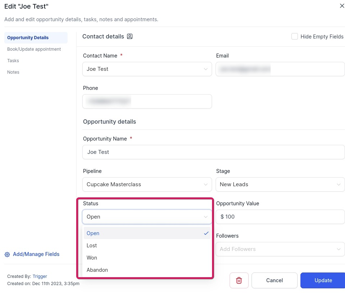Screen dimensions: 345x293
Task: Open the Stage New Leads dropdown
Action: click(280, 184)
